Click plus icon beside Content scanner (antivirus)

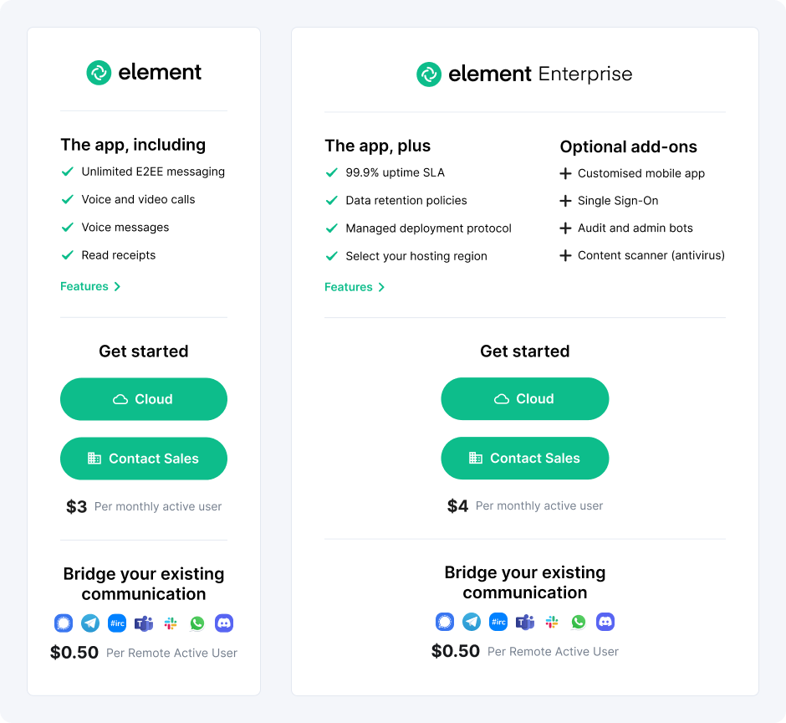pos(565,255)
